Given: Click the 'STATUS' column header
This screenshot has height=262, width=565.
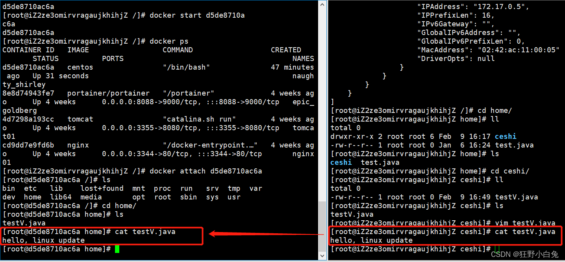Looking at the screenshot, I should (x=46, y=59).
